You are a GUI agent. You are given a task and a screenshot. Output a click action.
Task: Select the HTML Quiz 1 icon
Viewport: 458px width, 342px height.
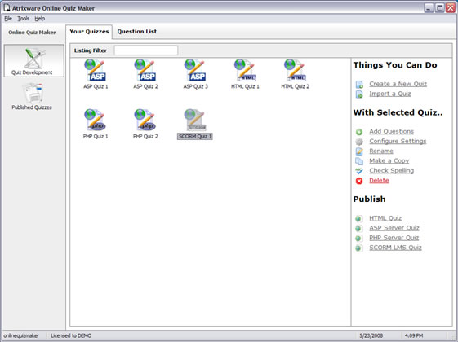coord(245,70)
